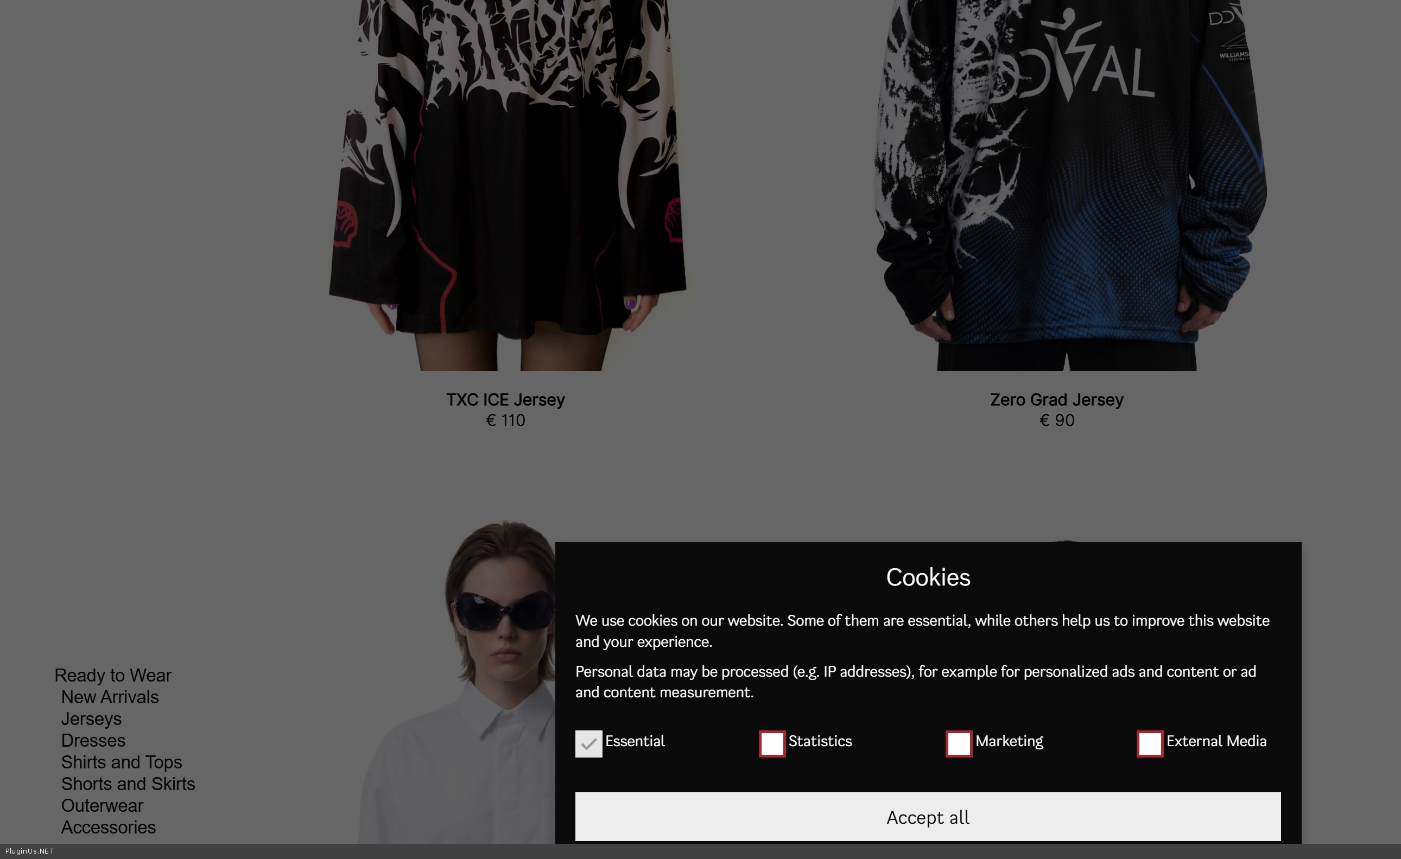The height and width of the screenshot is (859, 1401).
Task: Click the greyed Essential checkbox
Action: [588, 743]
